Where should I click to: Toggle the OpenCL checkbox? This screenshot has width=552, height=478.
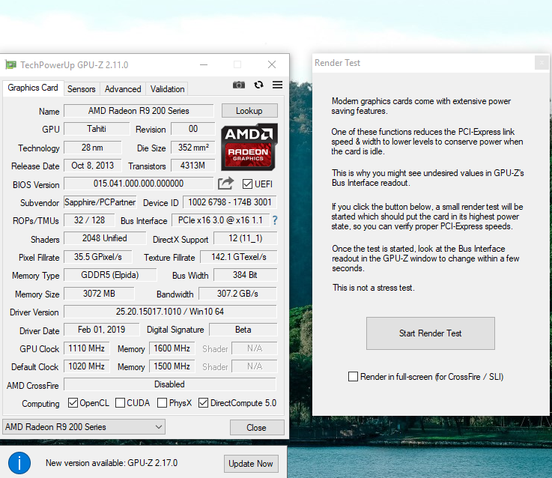pyautogui.click(x=73, y=402)
